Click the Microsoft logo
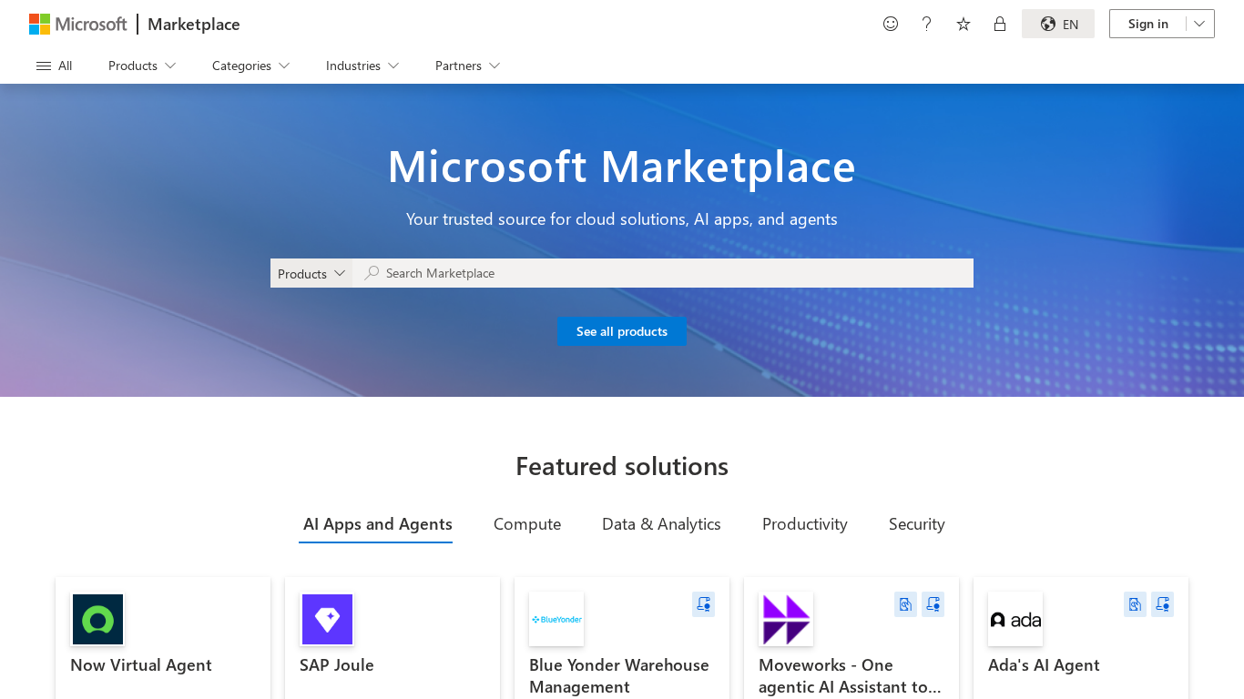This screenshot has height=699, width=1244. click(78, 24)
